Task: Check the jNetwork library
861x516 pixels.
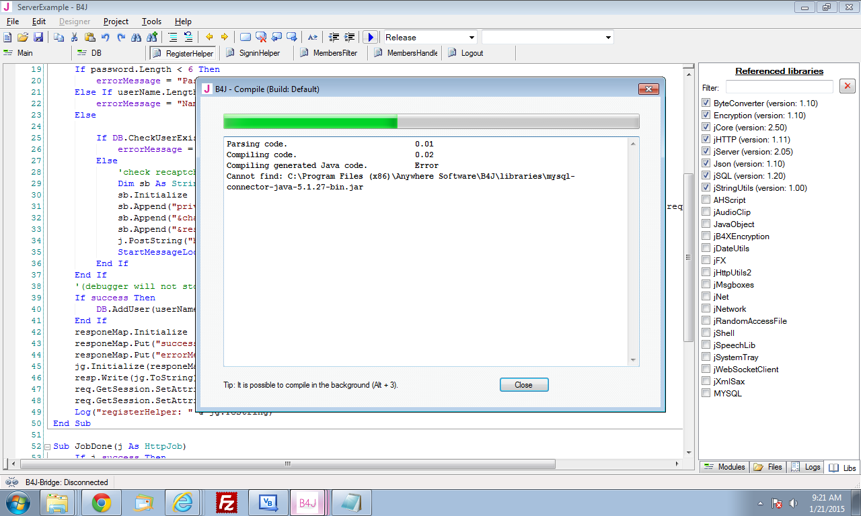Action: 706,309
